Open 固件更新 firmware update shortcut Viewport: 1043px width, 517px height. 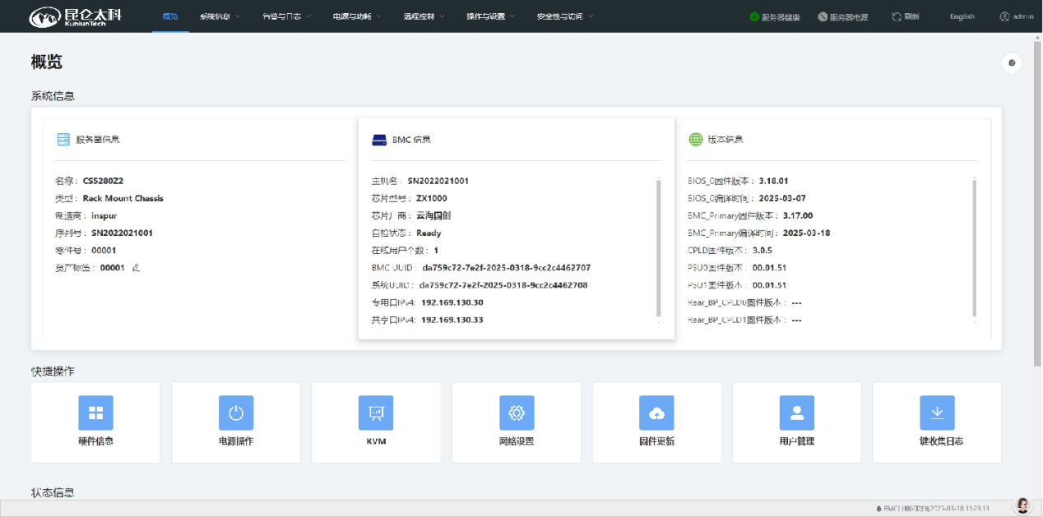coord(656,422)
